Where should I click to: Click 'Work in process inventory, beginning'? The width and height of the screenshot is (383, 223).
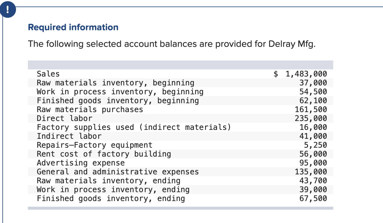pos(120,92)
